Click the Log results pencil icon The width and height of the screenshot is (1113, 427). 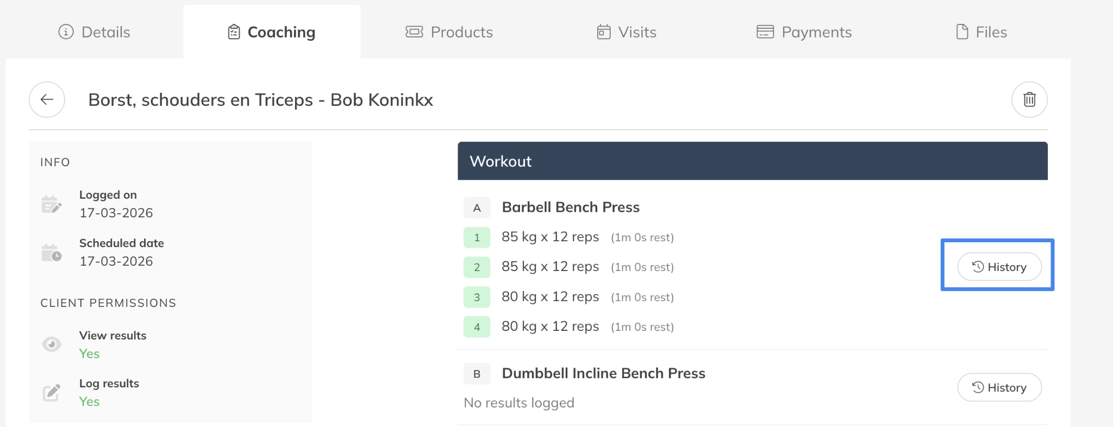pyautogui.click(x=51, y=392)
